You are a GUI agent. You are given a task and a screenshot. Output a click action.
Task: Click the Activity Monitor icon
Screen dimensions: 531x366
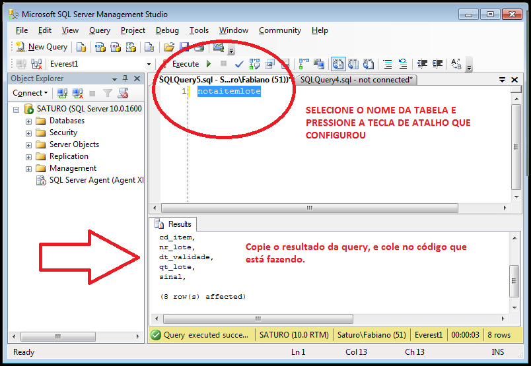tap(219, 47)
